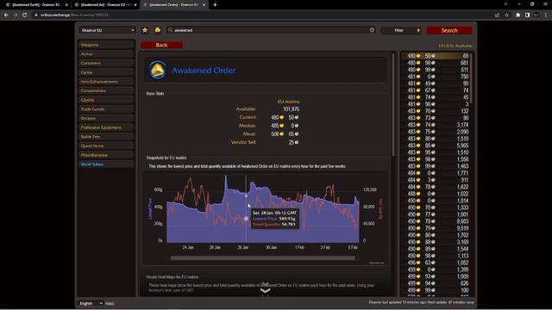Select the 481g 0s price row with 750

click(435, 77)
